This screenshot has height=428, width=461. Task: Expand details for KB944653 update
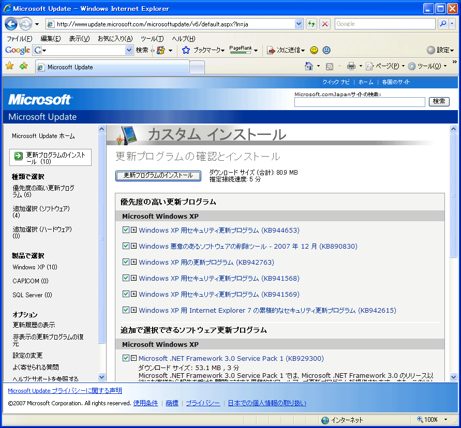coord(134,230)
